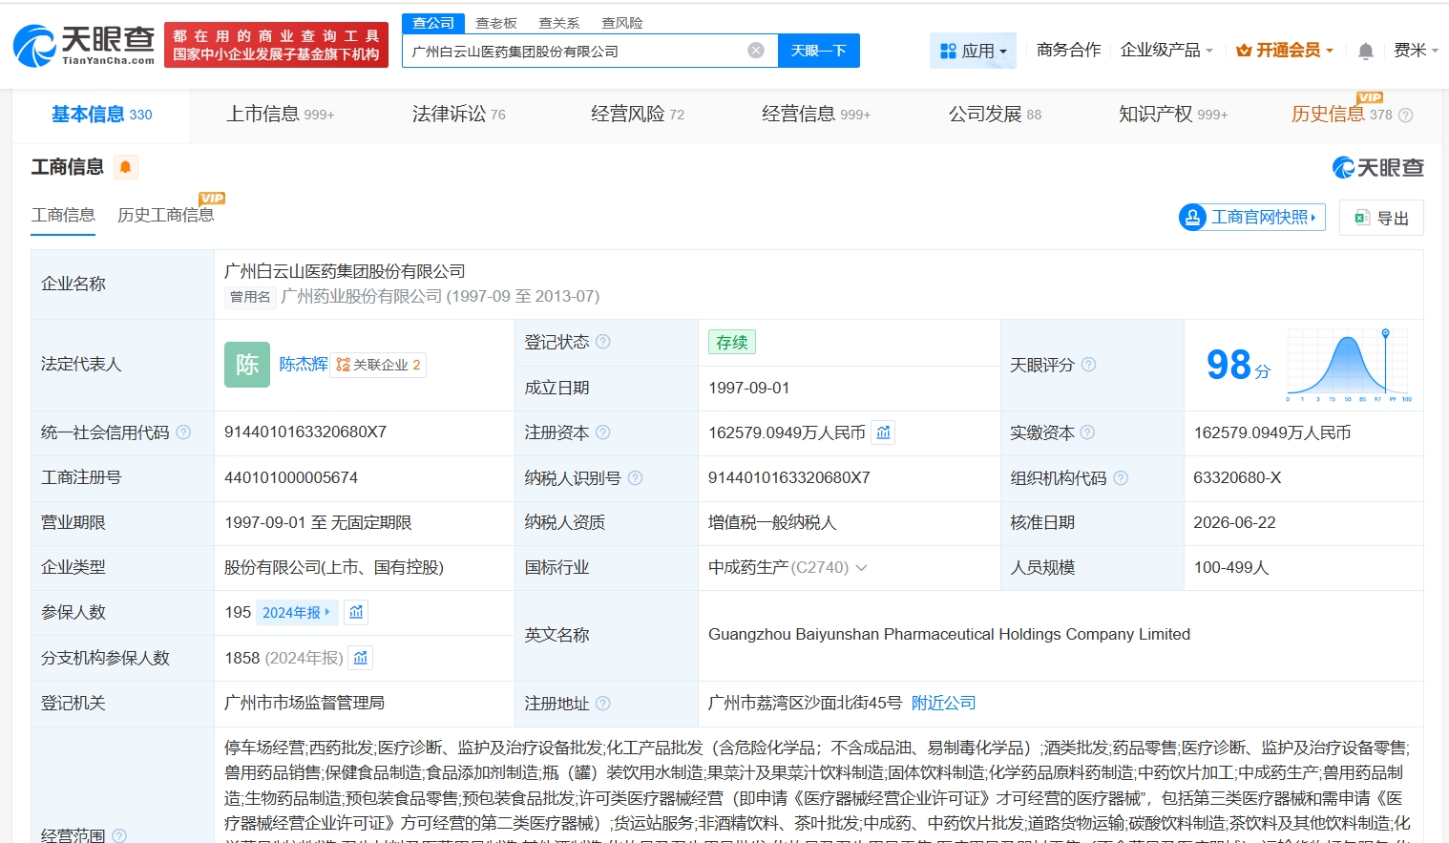Open the 开通会员 membership dropdown
The image size is (1449, 843).
(1284, 50)
